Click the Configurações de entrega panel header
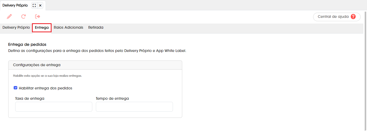The image size is (367, 131). pyautogui.click(x=95, y=65)
